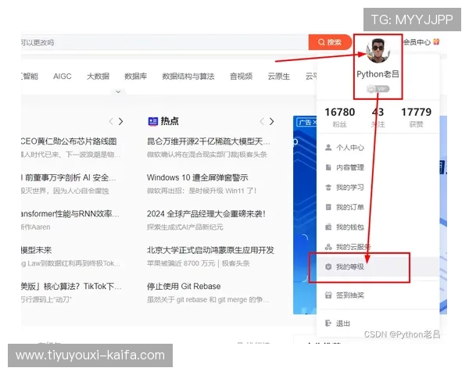View the 43 关注 following count
Viewport: 469px width, 375px height.
pos(378,117)
